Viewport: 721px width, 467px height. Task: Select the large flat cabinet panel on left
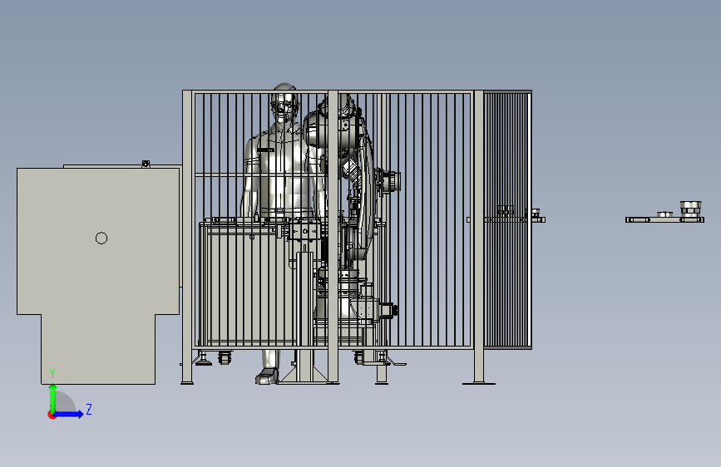pos(98,276)
